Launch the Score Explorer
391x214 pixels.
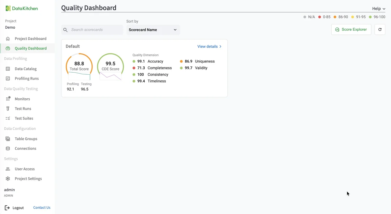(x=351, y=29)
